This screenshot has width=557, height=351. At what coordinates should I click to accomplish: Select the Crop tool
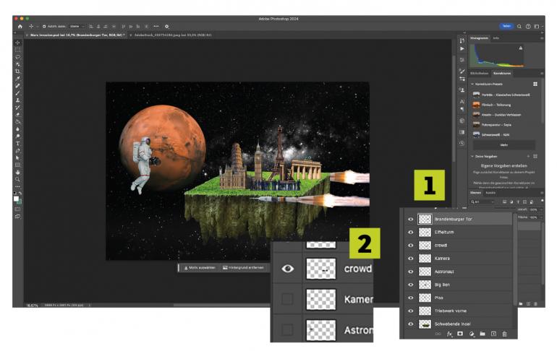(x=18, y=71)
